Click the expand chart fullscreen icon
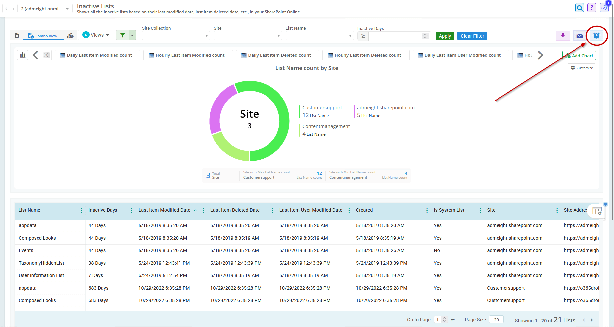The image size is (614, 327). [46, 55]
